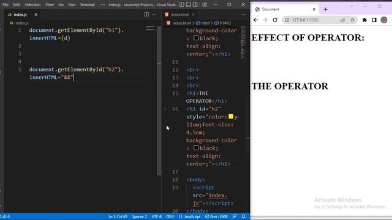
Task: Click the h1#h2 breadcrumb element
Action: click(222, 23)
